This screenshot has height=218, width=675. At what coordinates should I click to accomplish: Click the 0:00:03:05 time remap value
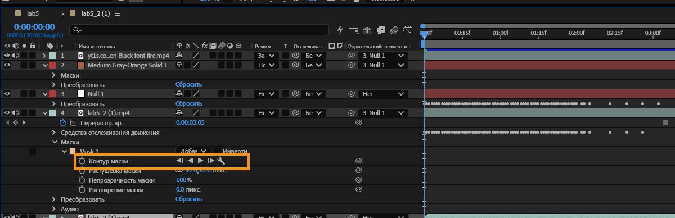coord(190,122)
